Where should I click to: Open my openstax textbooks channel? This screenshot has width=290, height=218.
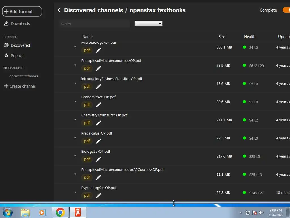(24, 76)
